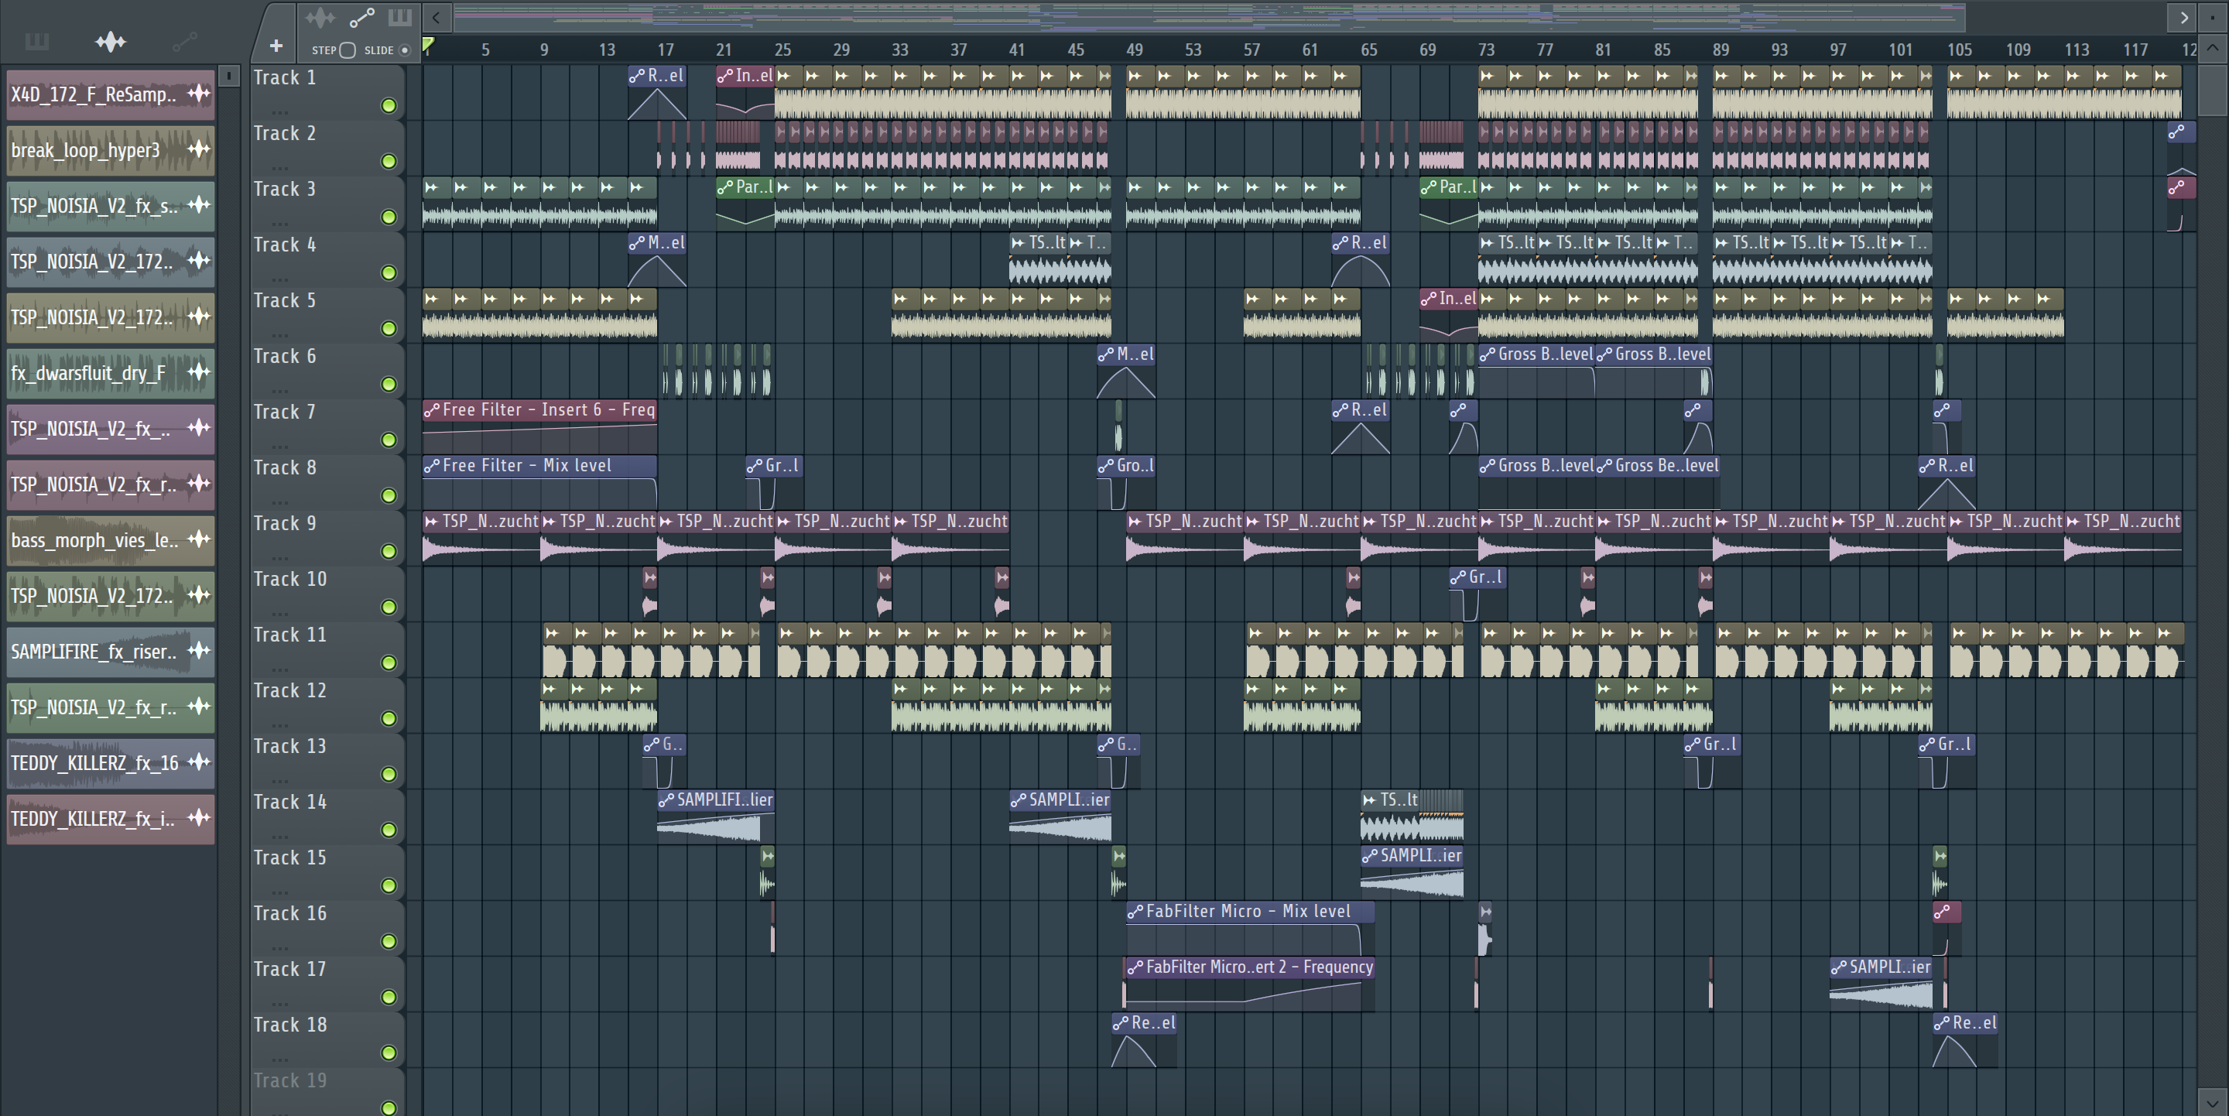This screenshot has height=1116, width=2229.
Task: Open the clip menu of FabFilter Micro - Mix level
Action: [1135, 911]
